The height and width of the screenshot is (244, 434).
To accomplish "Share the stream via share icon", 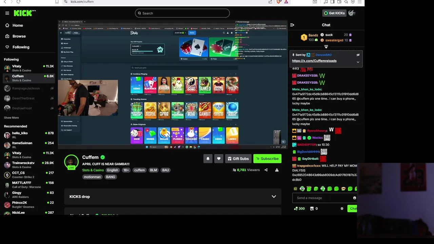I will (x=266, y=170).
